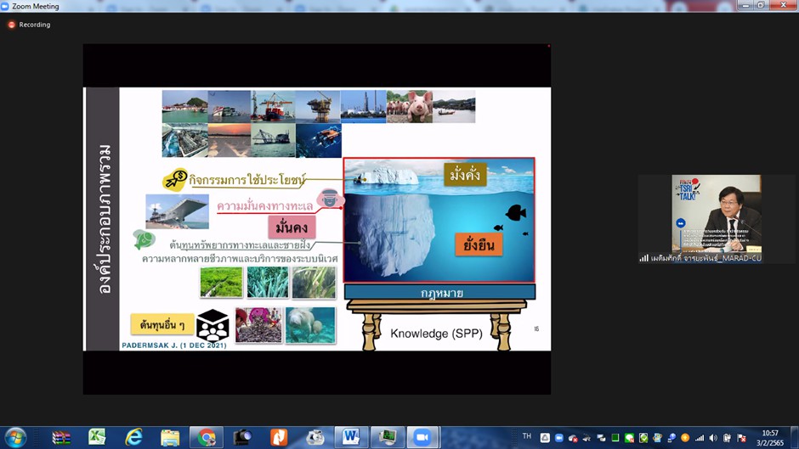Open Windows Explorer folder icon
The height and width of the screenshot is (449, 799).
[170, 437]
